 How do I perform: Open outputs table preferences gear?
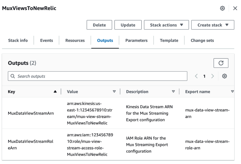tap(224, 76)
